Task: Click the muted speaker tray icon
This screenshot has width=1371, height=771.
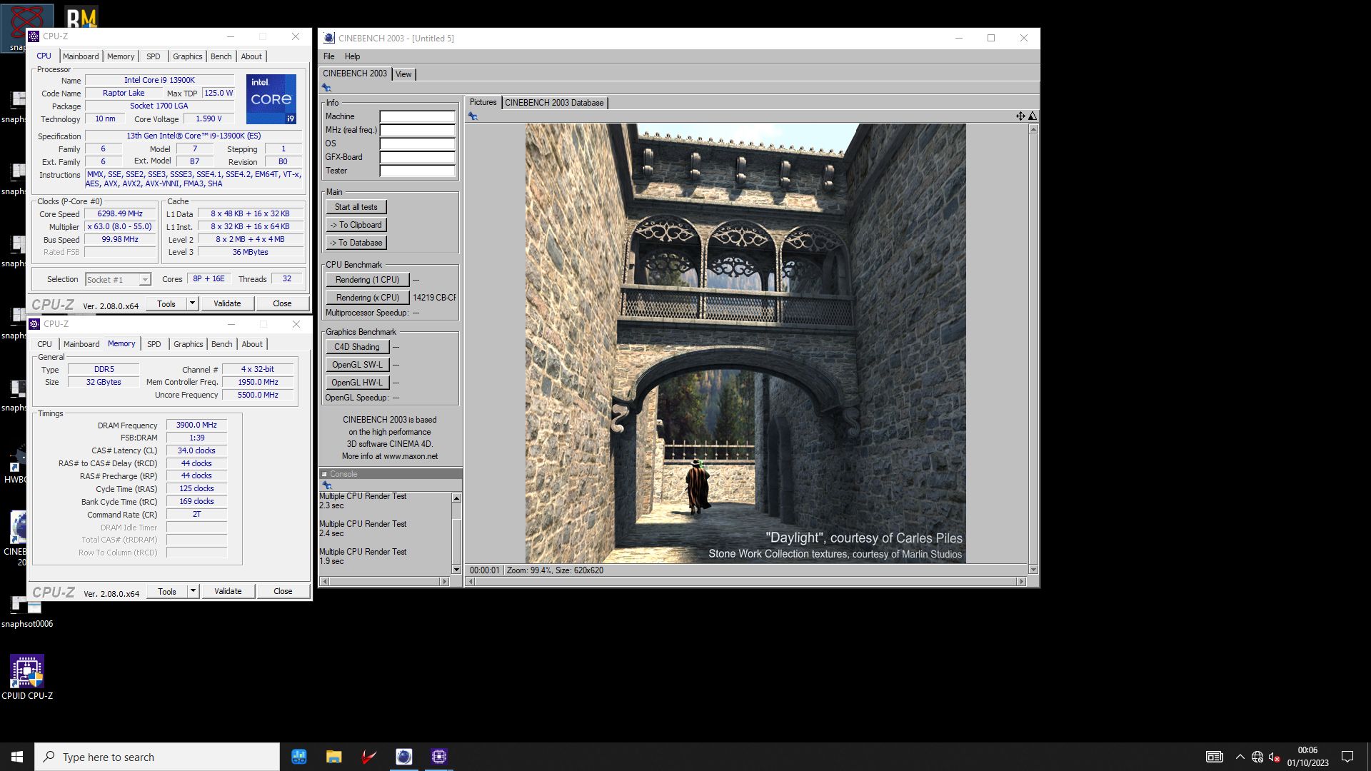Action: coord(1274,757)
